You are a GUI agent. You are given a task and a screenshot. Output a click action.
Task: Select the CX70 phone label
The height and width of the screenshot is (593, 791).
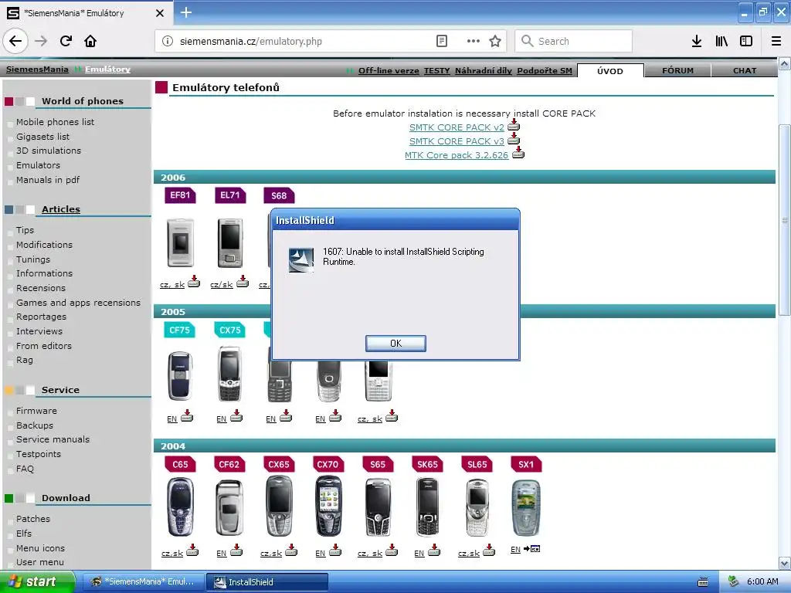point(328,464)
